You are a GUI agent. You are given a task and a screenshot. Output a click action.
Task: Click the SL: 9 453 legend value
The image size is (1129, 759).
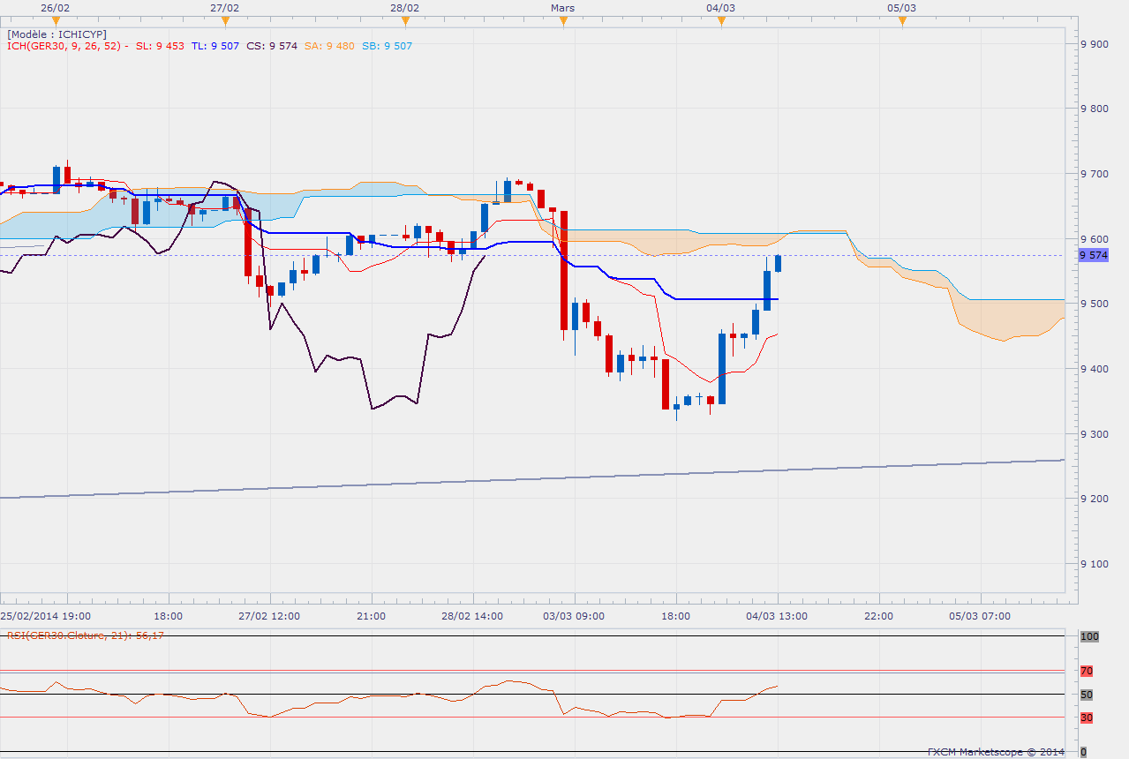(160, 46)
